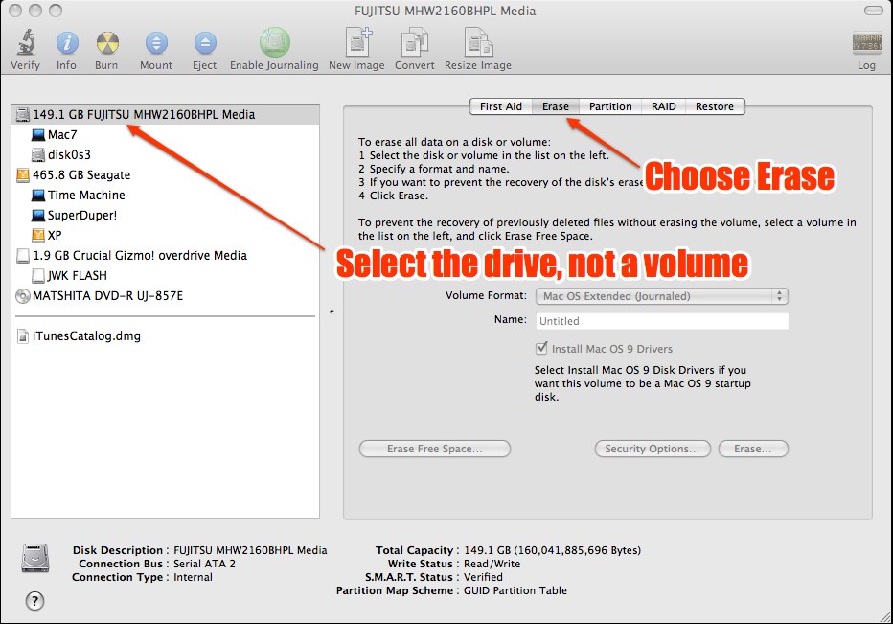Click the Connection Type Internal text
The width and height of the screenshot is (893, 624).
[193, 577]
